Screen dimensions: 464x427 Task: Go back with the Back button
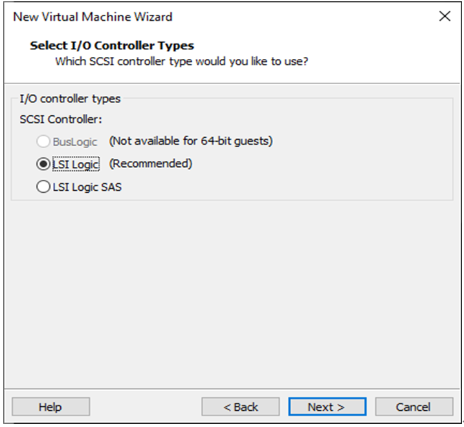[241, 407]
